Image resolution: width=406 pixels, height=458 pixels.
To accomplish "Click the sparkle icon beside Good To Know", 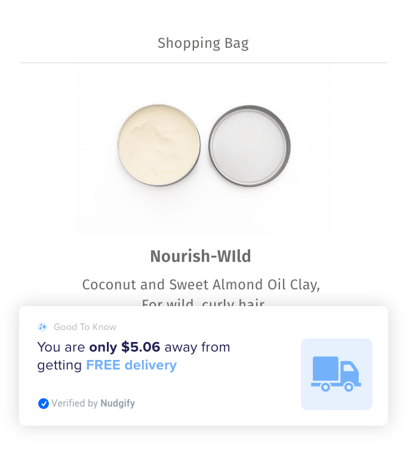I will tap(42, 327).
